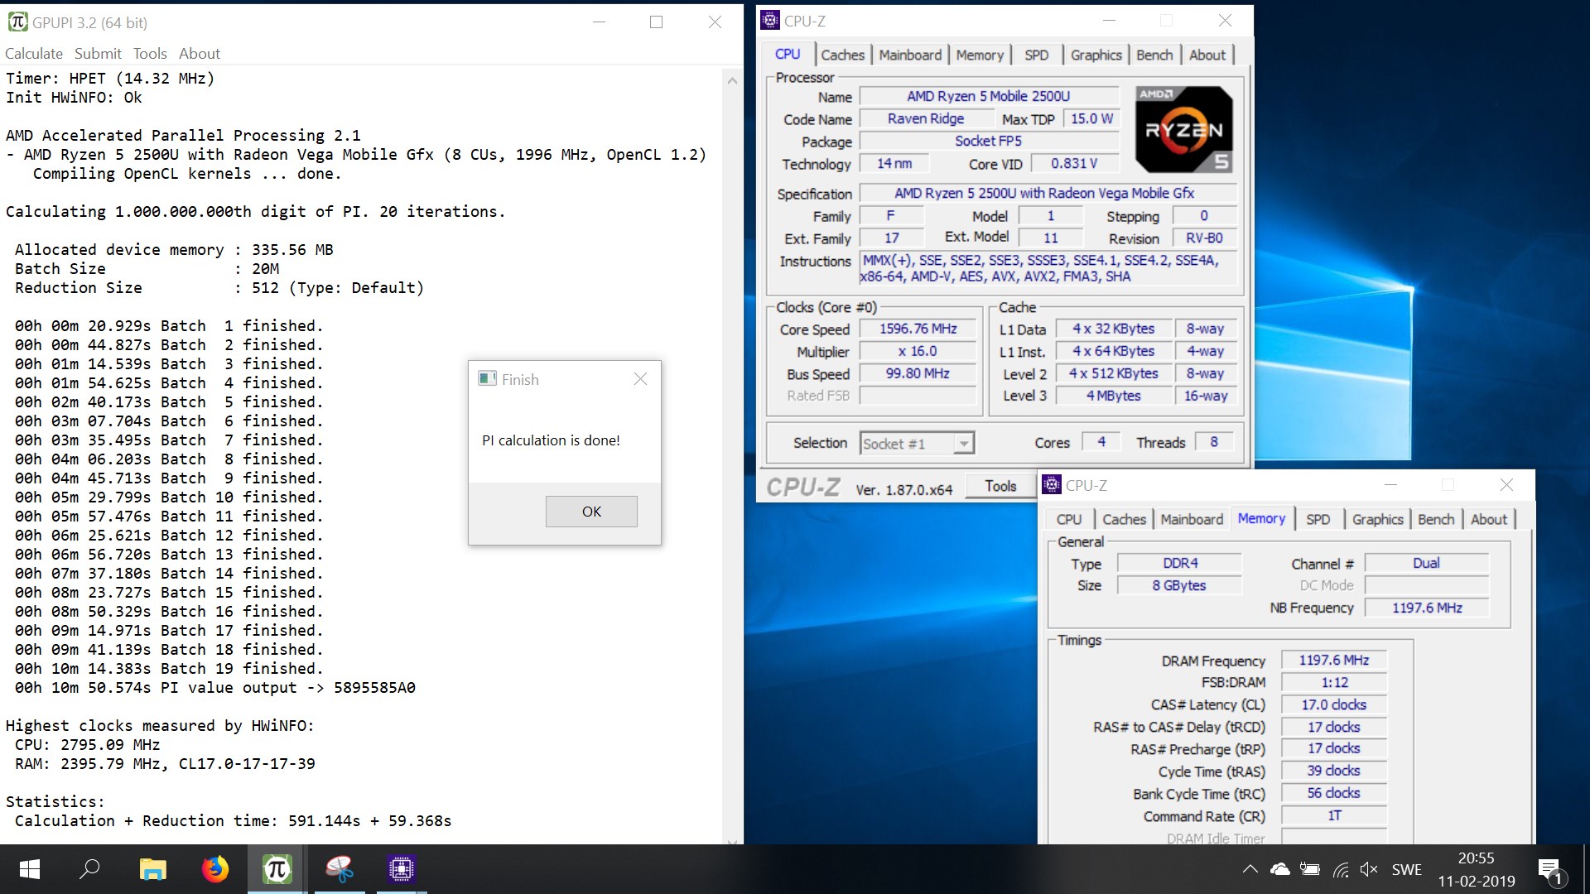The height and width of the screenshot is (894, 1590).
Task: Click the CPU-Z icon in top window title
Action: 770,21
